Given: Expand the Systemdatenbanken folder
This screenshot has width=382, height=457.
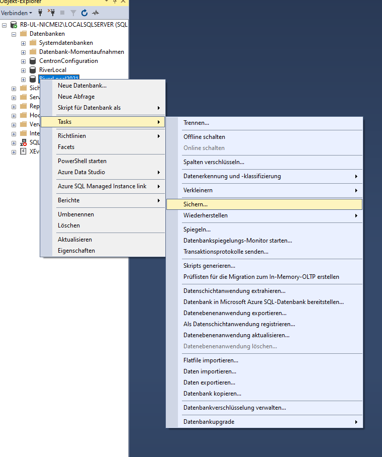Looking at the screenshot, I should tap(23, 43).
